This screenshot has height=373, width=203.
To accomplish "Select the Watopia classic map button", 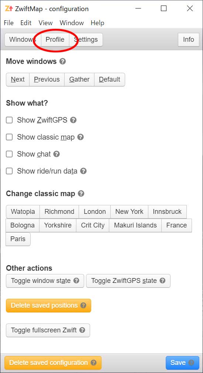I will [x=23, y=212].
